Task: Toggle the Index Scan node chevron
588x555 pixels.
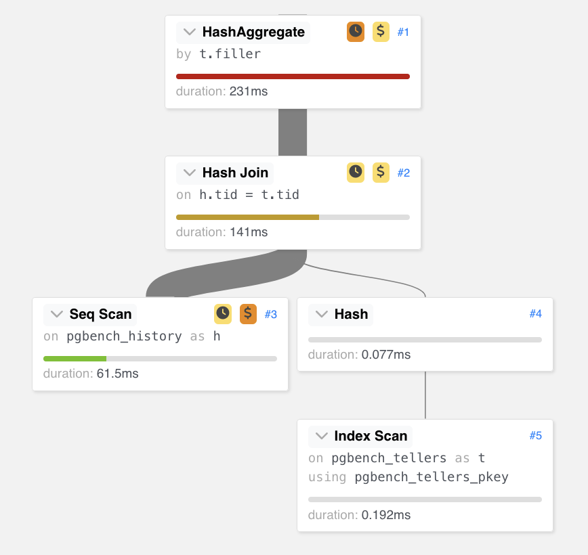Action: (x=321, y=436)
